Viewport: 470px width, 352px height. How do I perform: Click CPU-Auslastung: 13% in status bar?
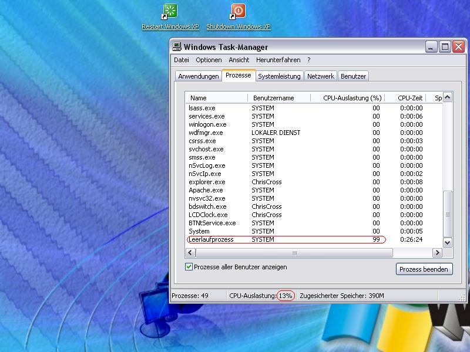pos(261,296)
